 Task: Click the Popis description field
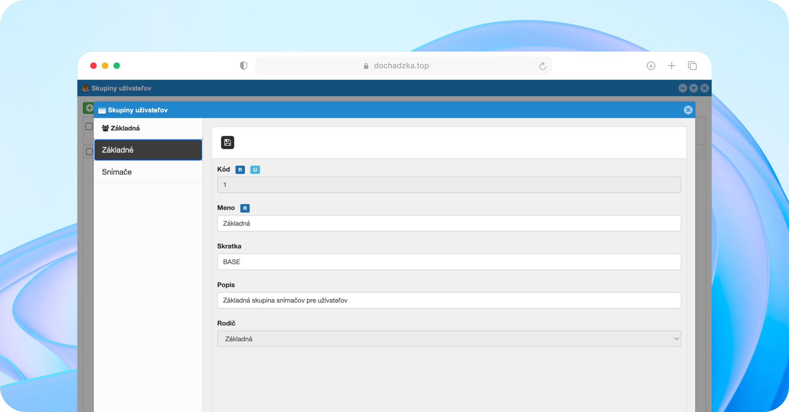[449, 300]
